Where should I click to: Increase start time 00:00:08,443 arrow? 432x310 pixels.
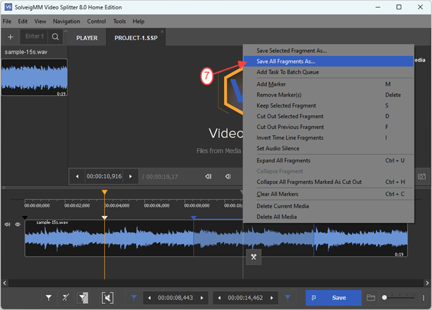(202, 297)
